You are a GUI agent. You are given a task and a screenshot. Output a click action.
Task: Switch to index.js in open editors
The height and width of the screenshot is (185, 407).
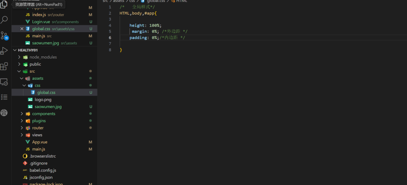tap(39, 15)
